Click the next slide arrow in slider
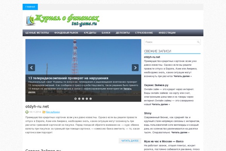The image size is (226, 151). (135, 68)
